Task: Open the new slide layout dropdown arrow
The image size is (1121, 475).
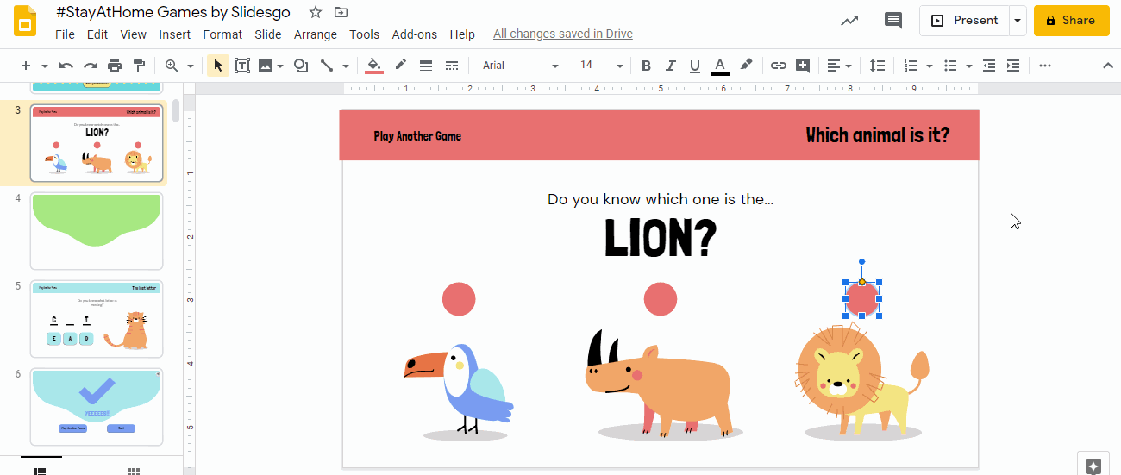Action: point(45,66)
